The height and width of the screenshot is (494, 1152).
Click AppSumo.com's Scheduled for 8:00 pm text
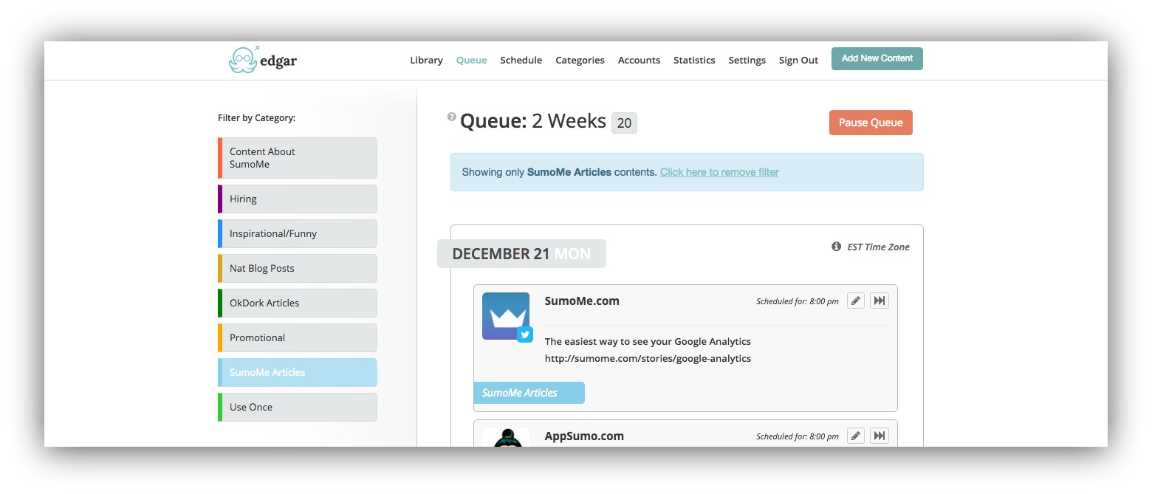(x=798, y=436)
